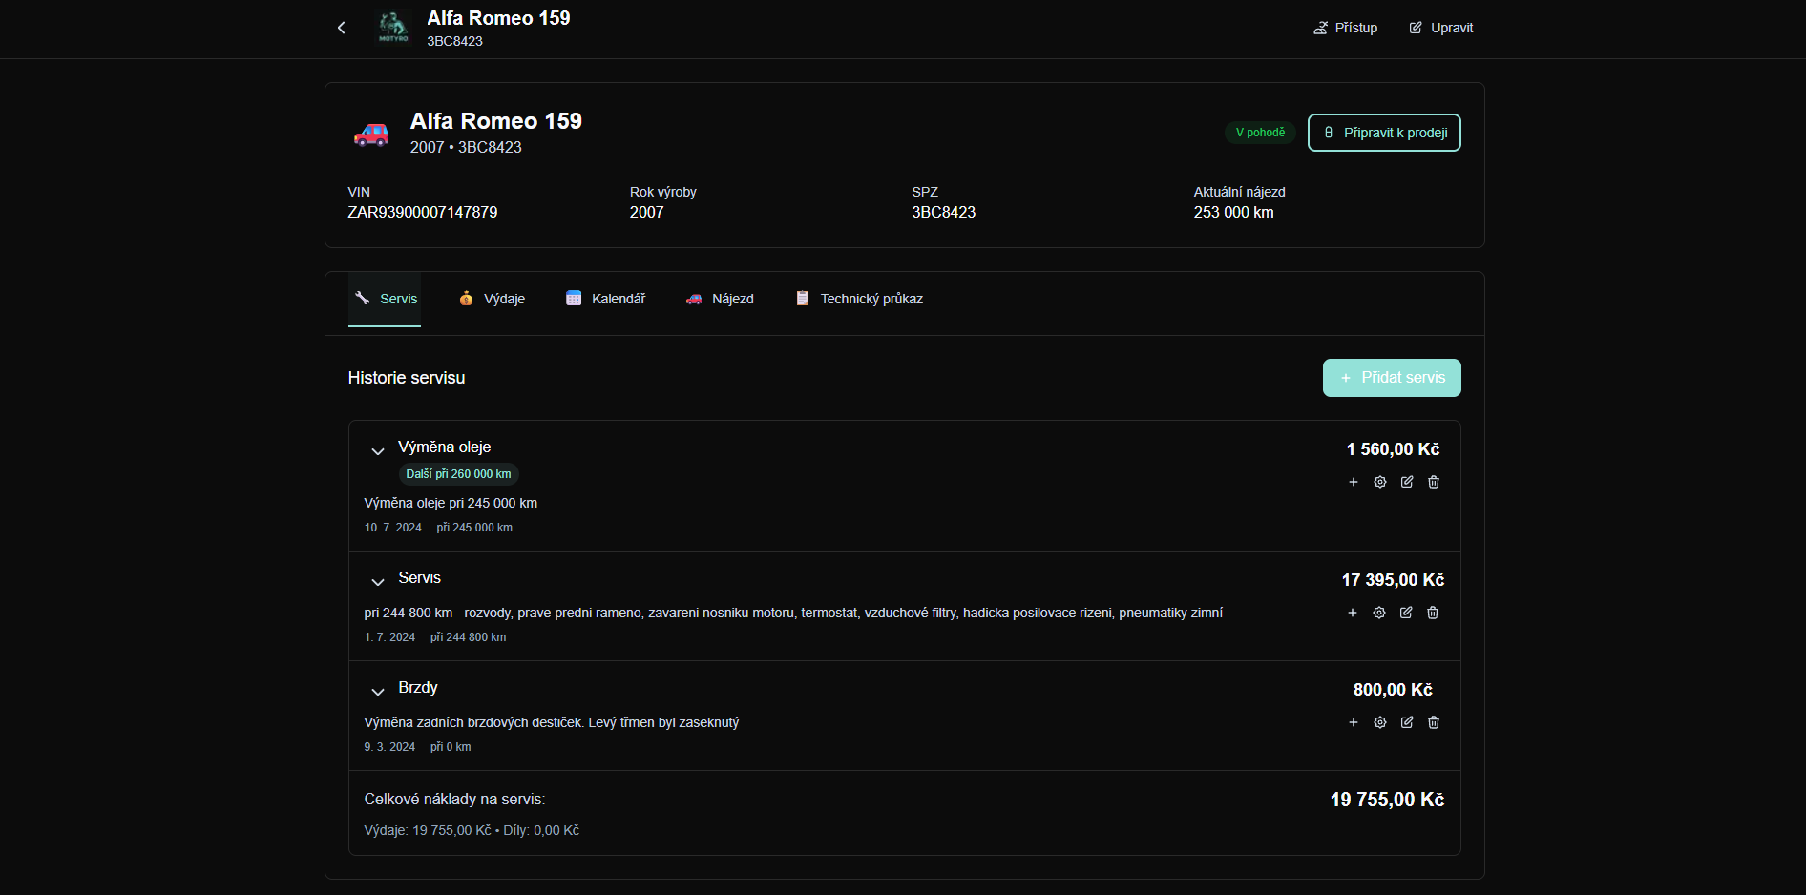Open the Technický průkaz tab
1806x895 pixels.
(859, 299)
